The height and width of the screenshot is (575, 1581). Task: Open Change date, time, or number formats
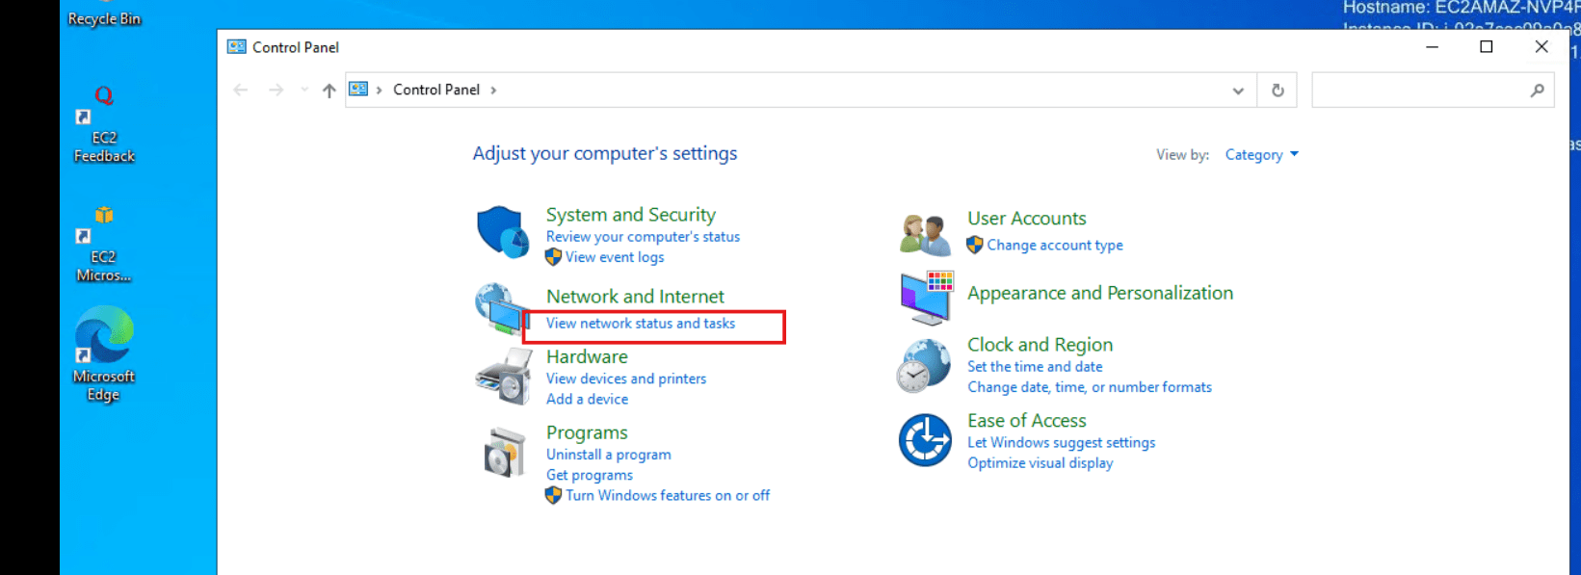tap(1090, 387)
